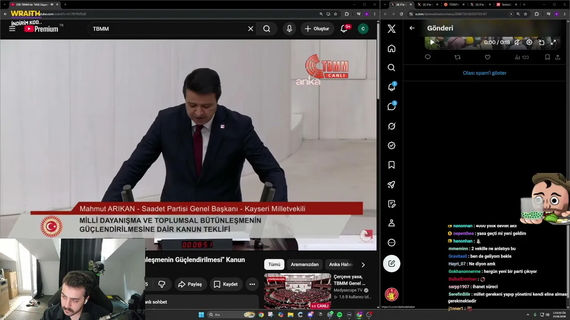Toggle fullscreen on the X video
This screenshot has width=570, height=320.
553,43
